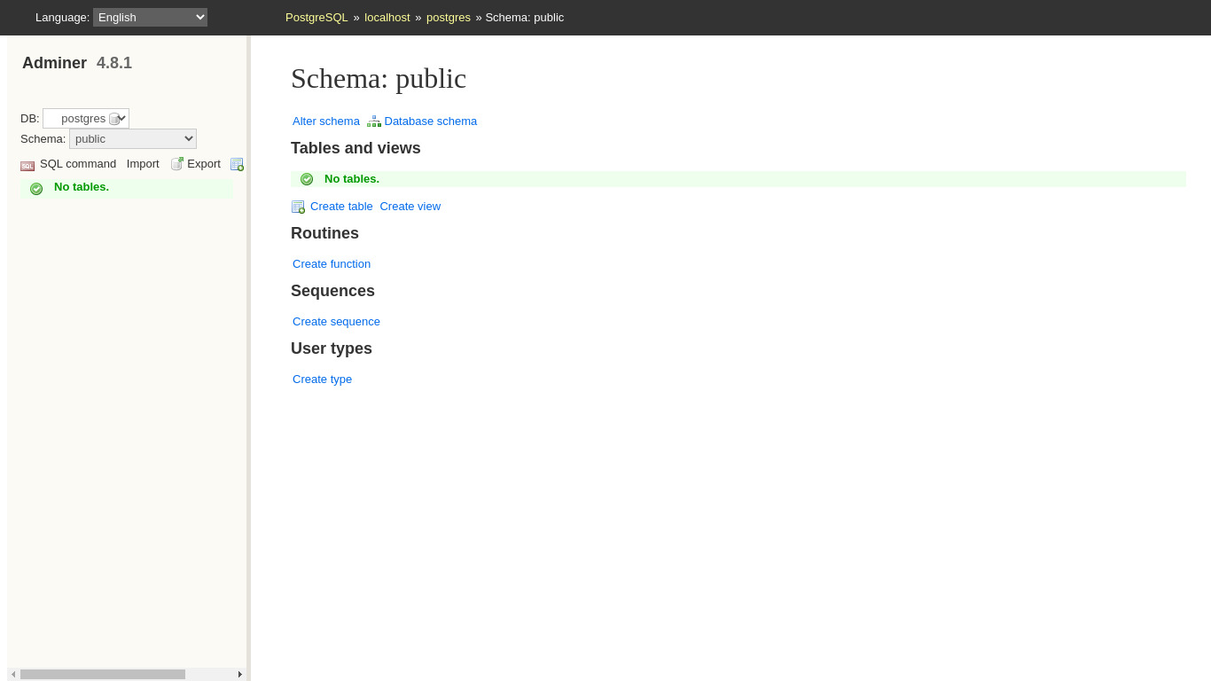Click Create function under Routines
Screen dimensions: 1211x681
pos(332,264)
